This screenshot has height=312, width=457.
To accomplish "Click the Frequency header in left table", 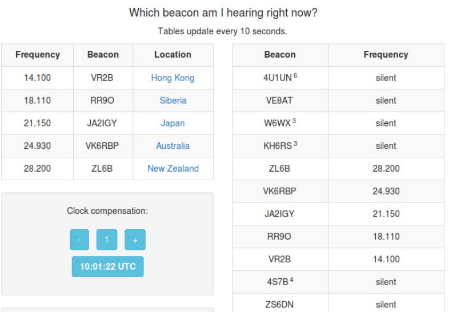I will pyautogui.click(x=38, y=55).
